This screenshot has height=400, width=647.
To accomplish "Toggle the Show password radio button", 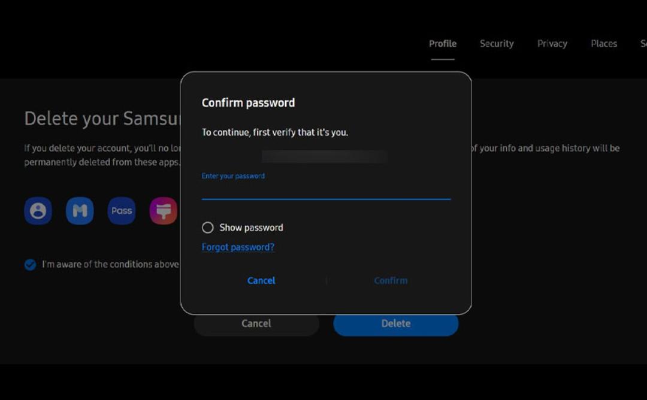I will (x=207, y=228).
